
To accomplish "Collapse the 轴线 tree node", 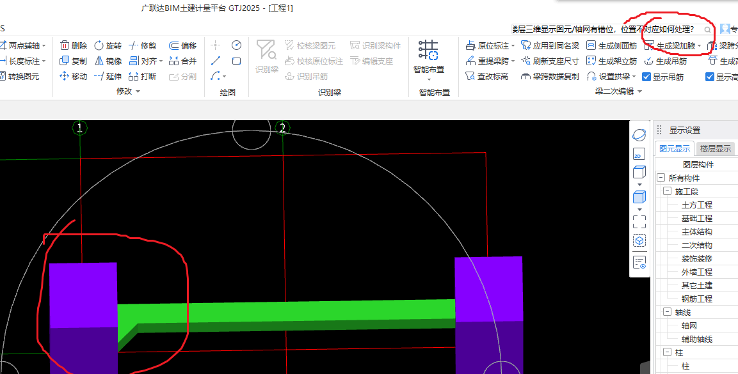I will (x=667, y=312).
